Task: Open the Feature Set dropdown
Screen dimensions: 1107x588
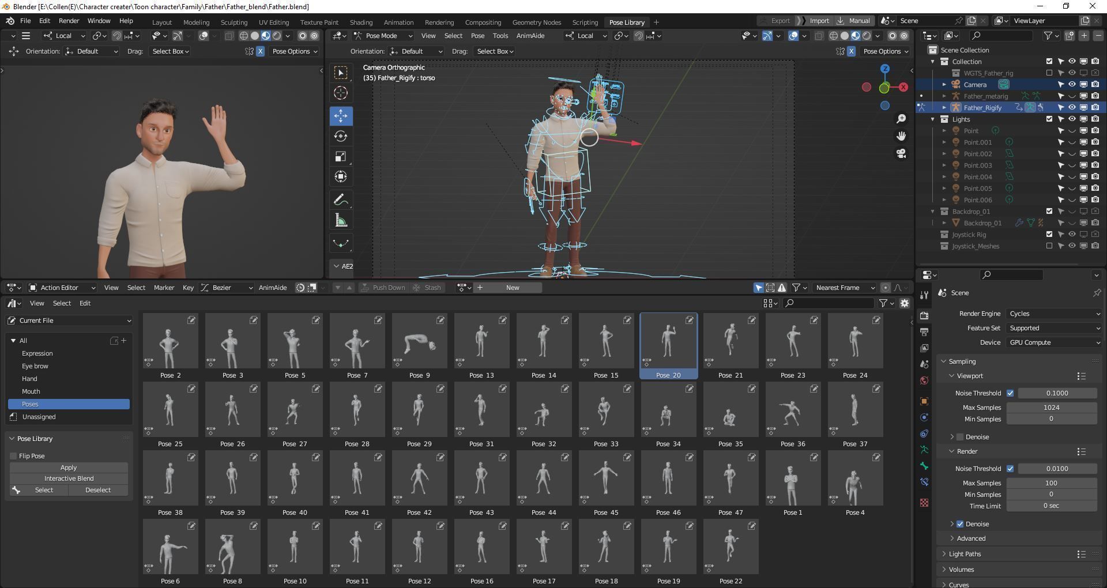Action: [1054, 328]
